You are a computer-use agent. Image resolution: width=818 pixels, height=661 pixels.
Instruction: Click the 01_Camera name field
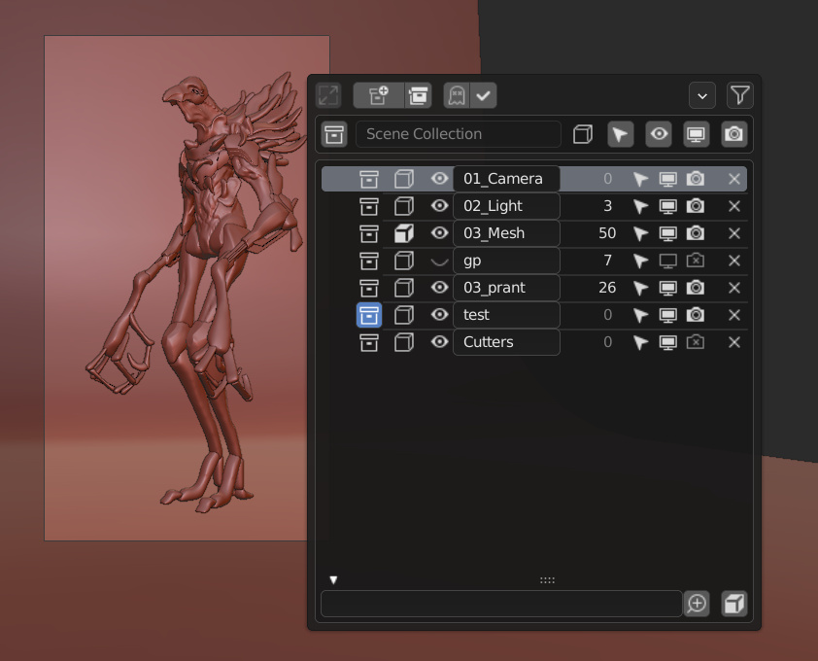(x=506, y=179)
